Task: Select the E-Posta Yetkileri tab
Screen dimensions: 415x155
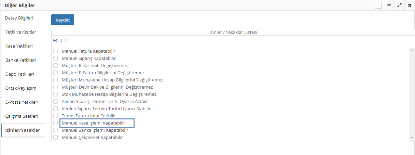Action: point(22,102)
